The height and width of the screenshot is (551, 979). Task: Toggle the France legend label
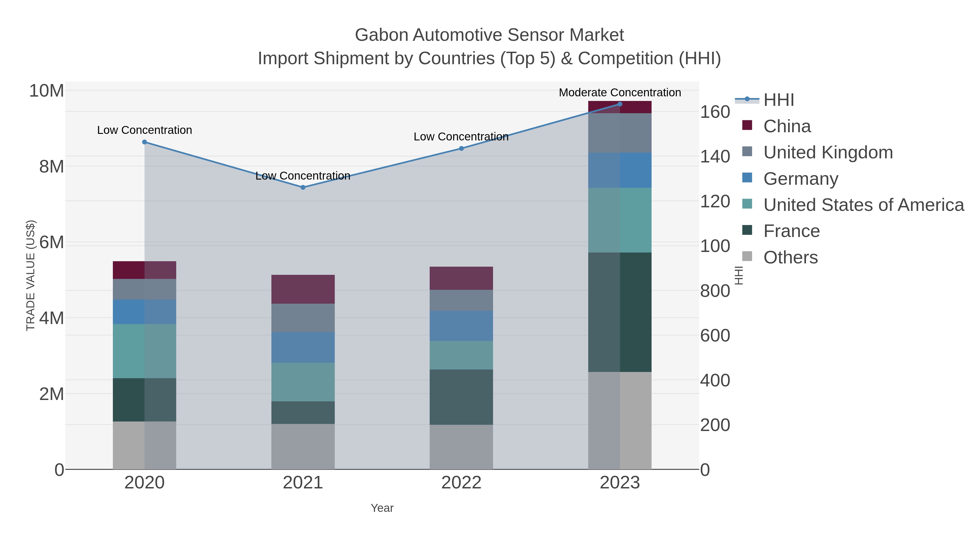(792, 231)
